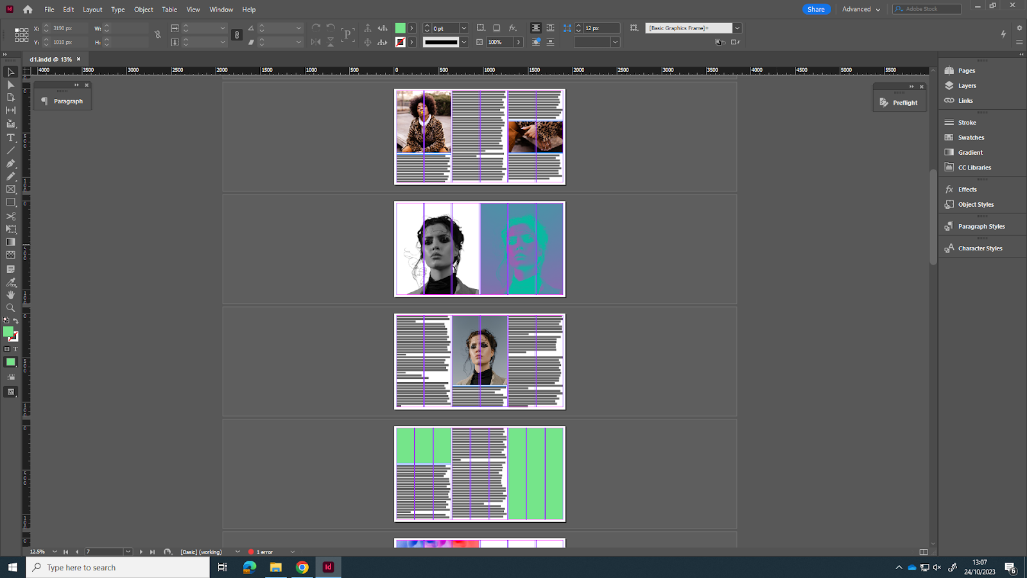1027x578 pixels.
Task: Select the Type tool
Action: click(x=10, y=137)
